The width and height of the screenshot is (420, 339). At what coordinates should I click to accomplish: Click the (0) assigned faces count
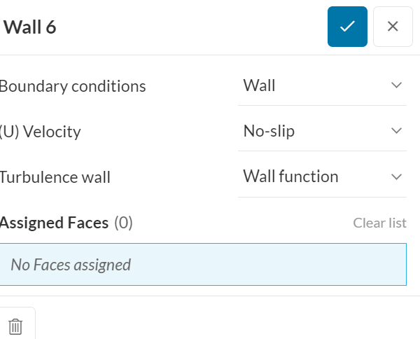(x=124, y=223)
